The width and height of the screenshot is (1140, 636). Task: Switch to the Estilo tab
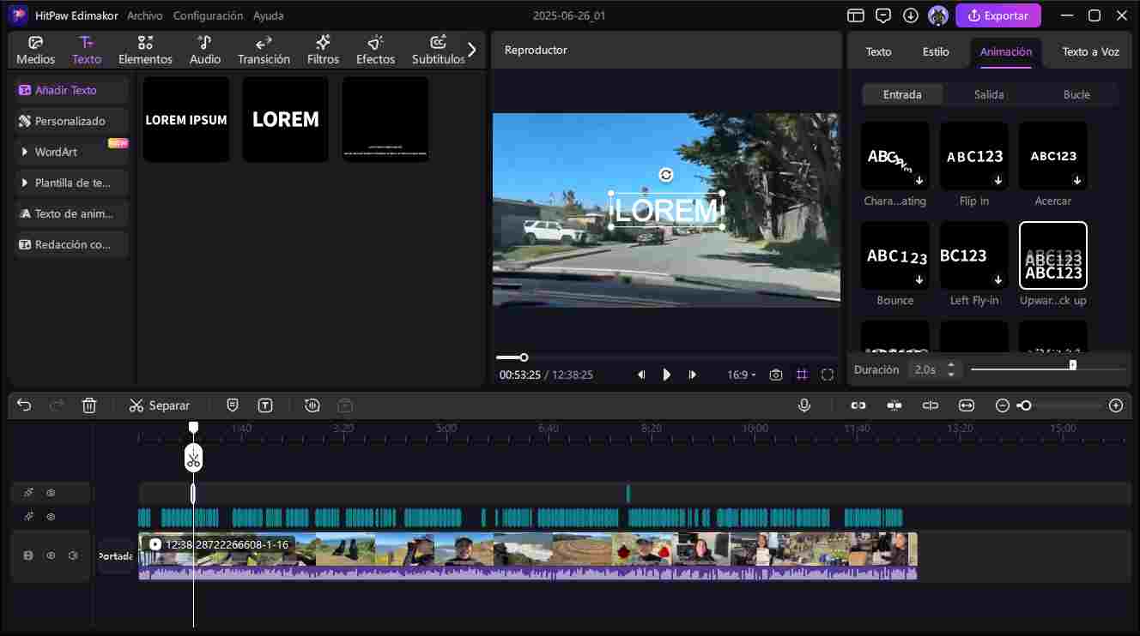pos(936,51)
